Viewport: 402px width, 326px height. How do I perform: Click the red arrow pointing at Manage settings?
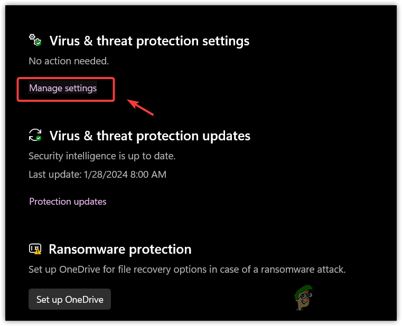pos(141,106)
